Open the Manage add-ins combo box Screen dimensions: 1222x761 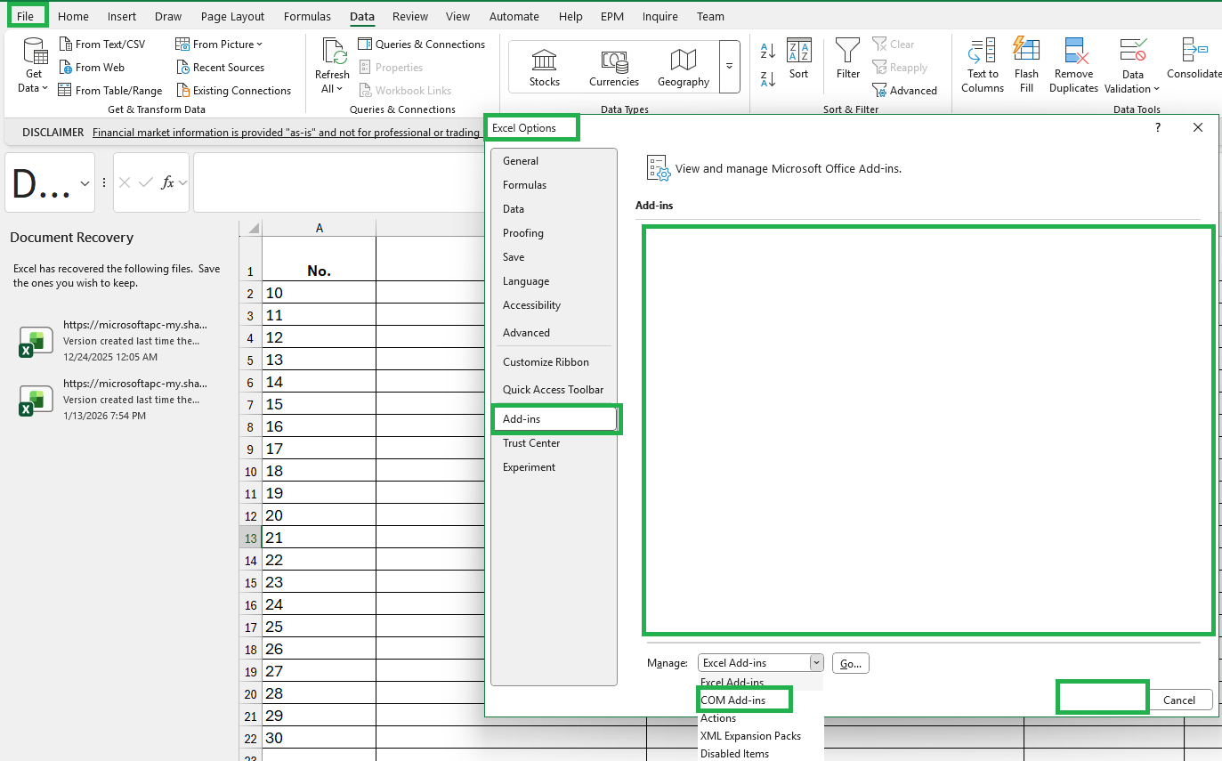tap(761, 662)
